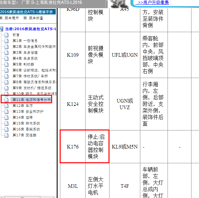199x198 pixels.
Task: Click the UFL或UGN option code cell
Action: 125,55
